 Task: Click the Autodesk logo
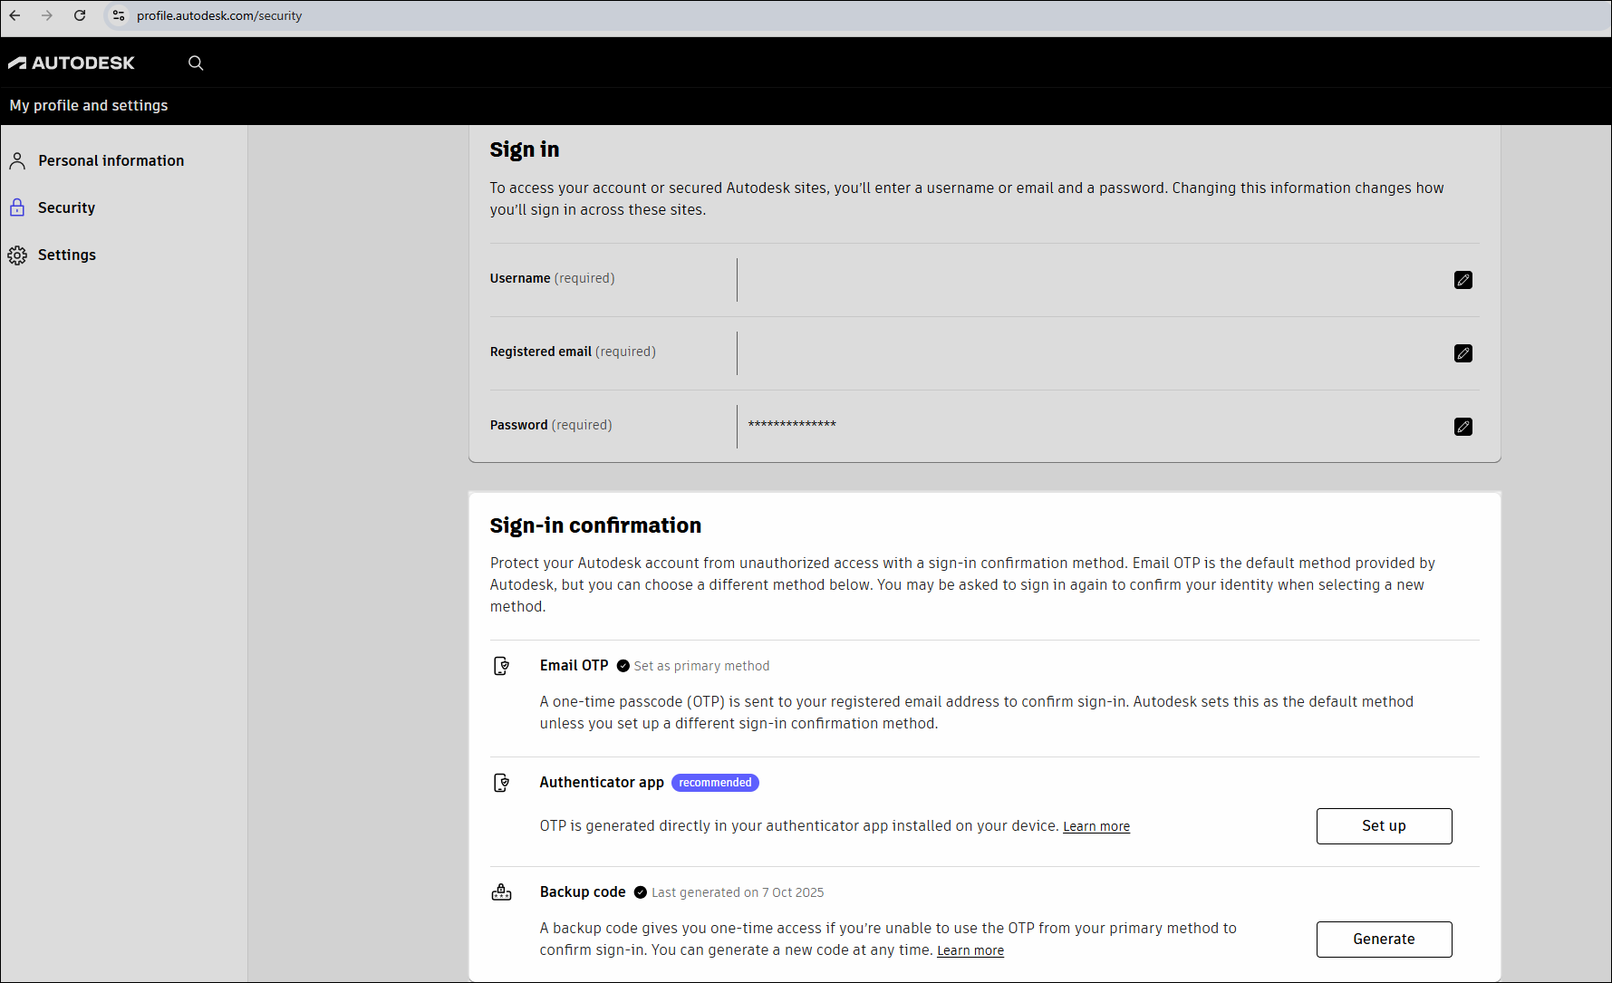(72, 63)
